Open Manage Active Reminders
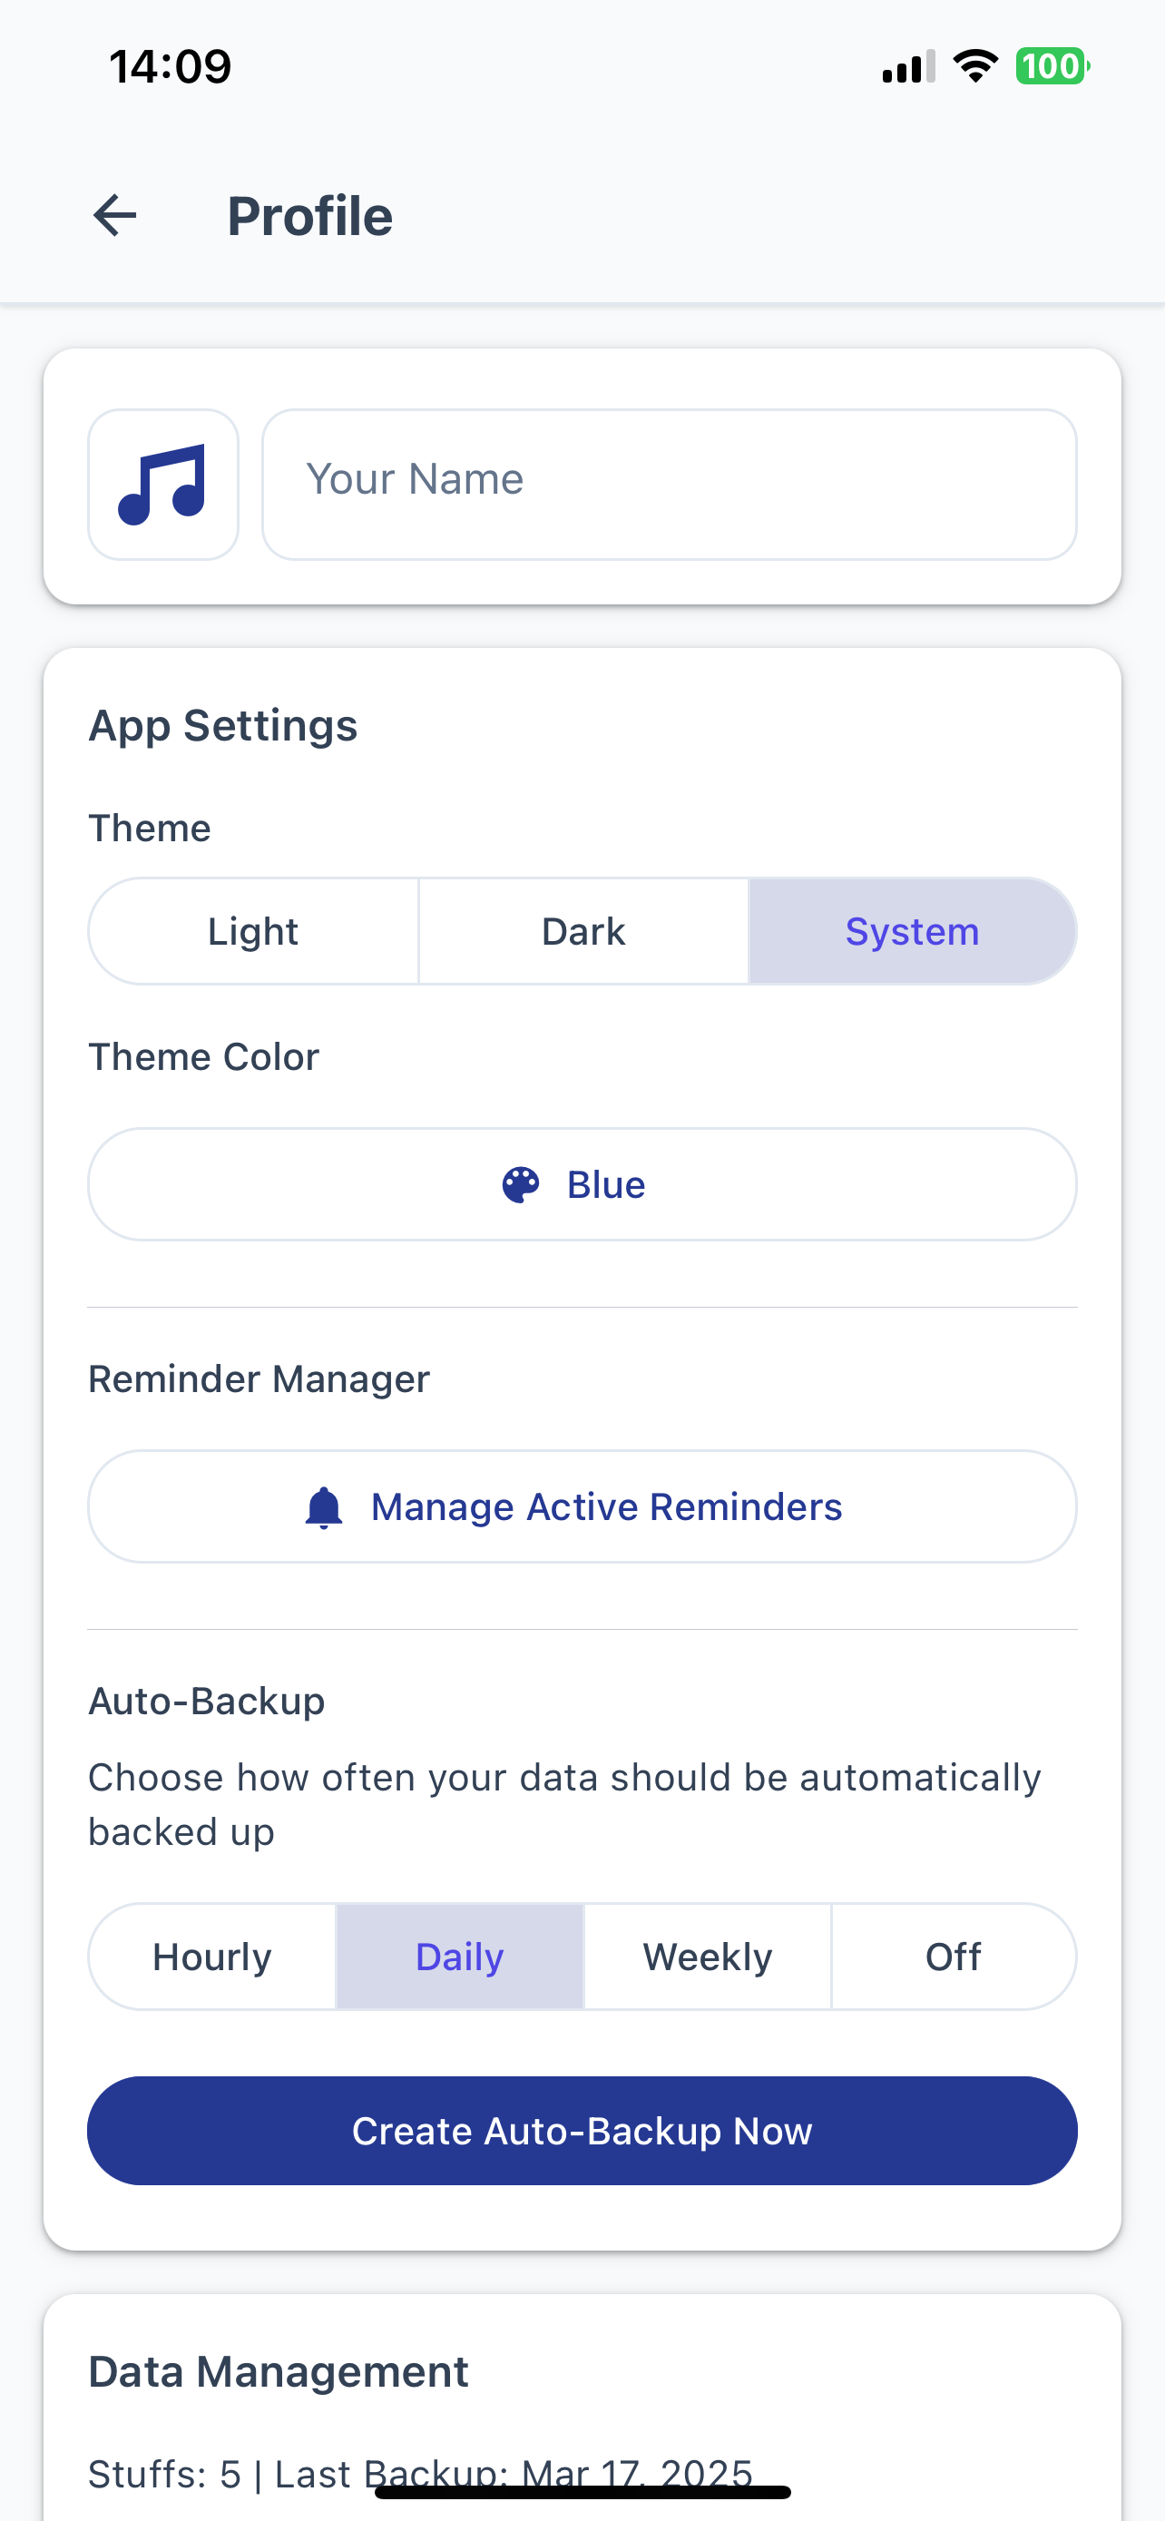The height and width of the screenshot is (2521, 1165). click(x=583, y=1507)
